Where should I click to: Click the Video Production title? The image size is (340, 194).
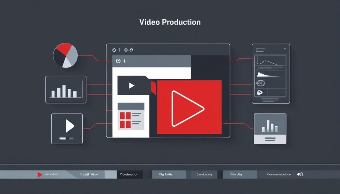(170, 23)
